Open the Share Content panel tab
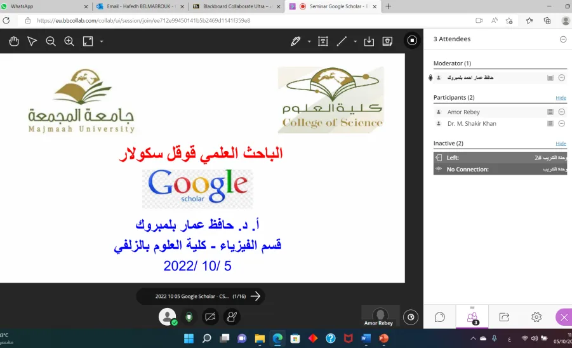Viewport: 572px width, 348px height. coord(504,317)
